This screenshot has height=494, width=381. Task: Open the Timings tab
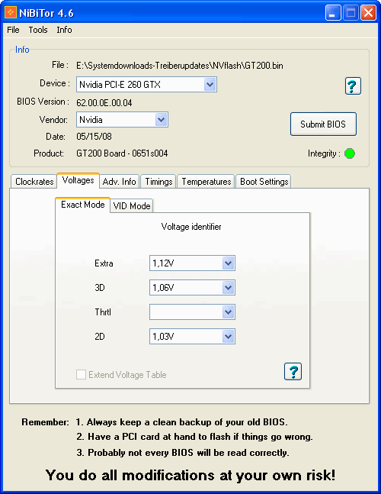pos(158,182)
